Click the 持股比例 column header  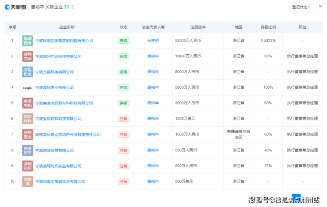tap(268, 27)
